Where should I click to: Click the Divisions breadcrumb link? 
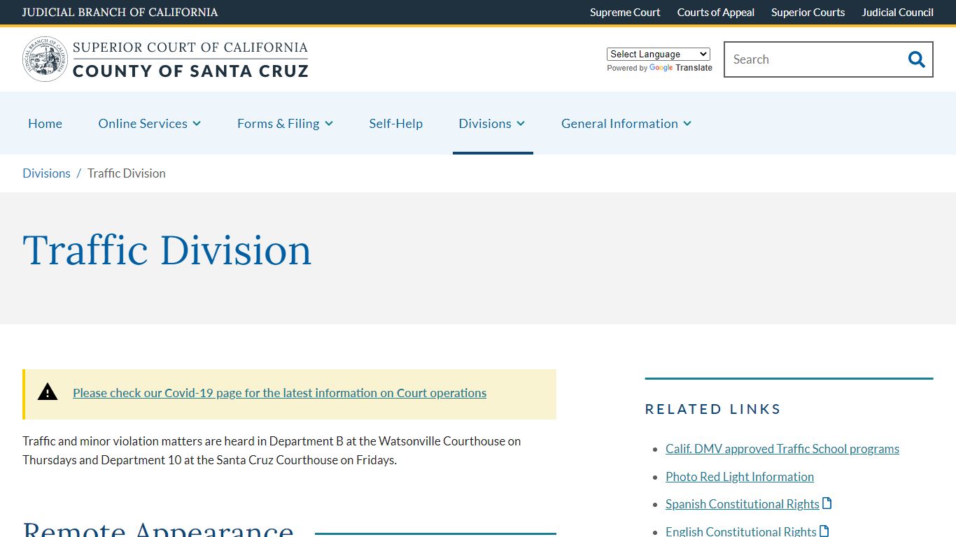[x=46, y=173]
